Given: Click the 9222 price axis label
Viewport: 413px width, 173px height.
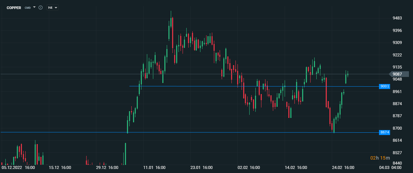Looking at the screenshot, I should [x=397, y=55].
